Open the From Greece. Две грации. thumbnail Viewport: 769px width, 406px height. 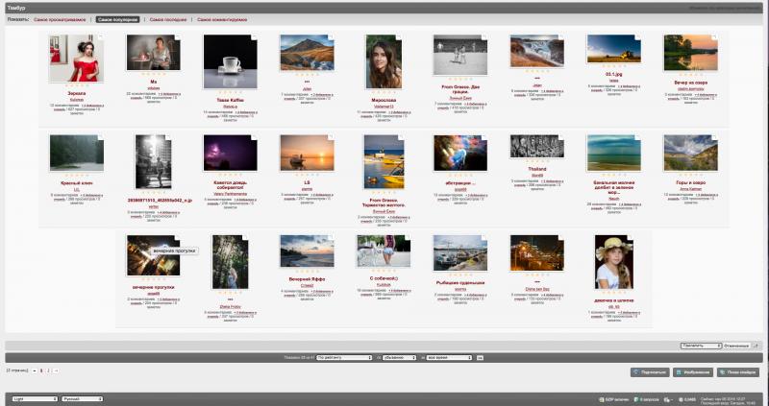click(460, 55)
